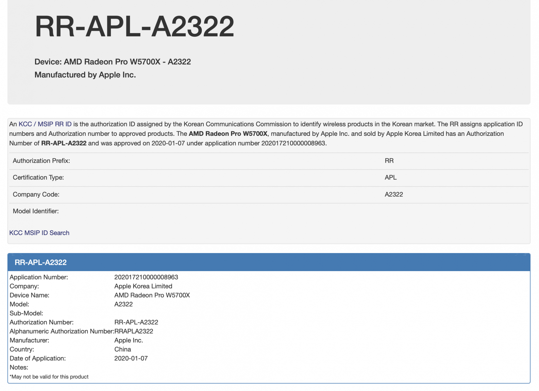Open the KCC MSIP ID Search link

[x=39, y=233]
